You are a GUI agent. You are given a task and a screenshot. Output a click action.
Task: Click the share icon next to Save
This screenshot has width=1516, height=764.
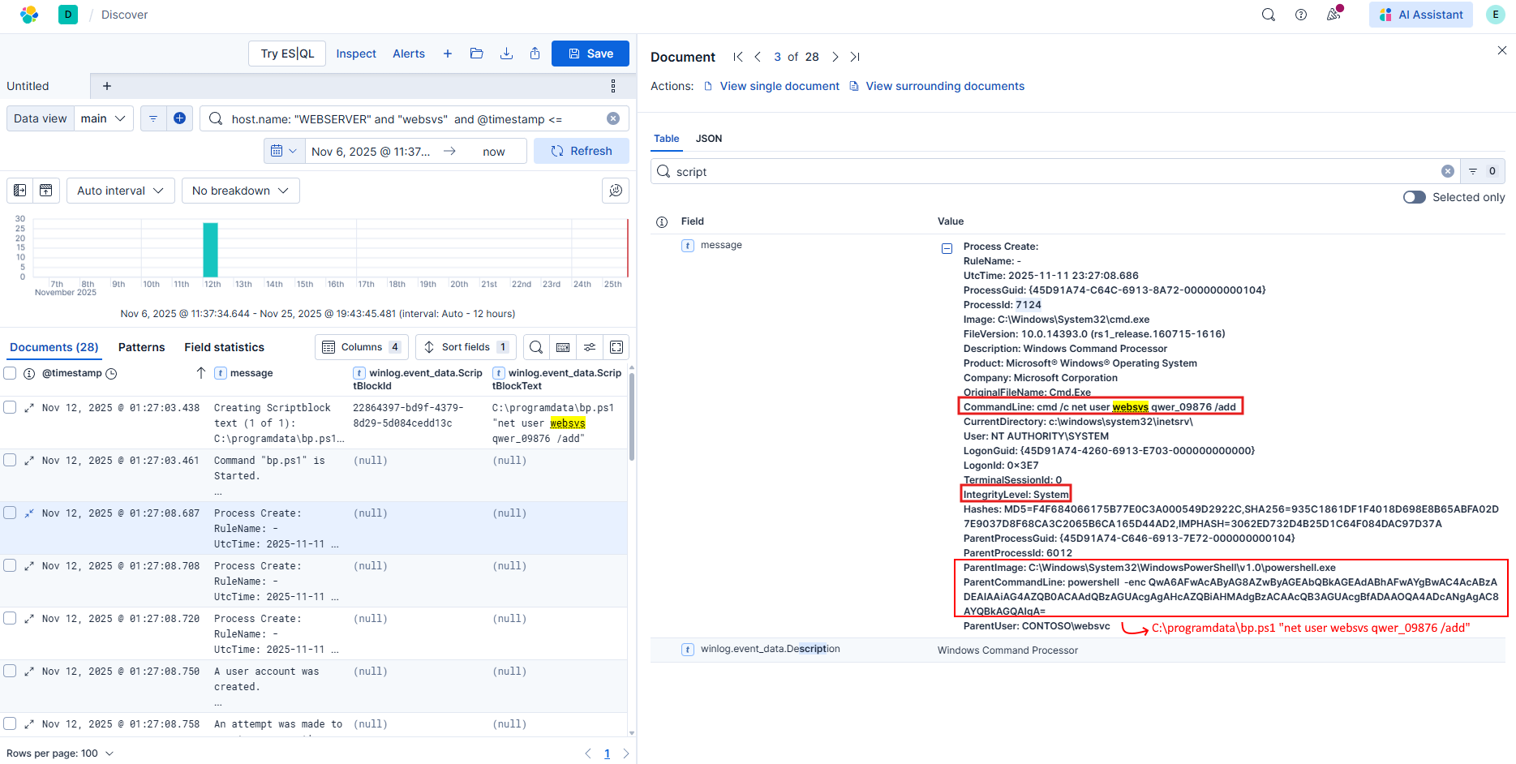(x=535, y=54)
